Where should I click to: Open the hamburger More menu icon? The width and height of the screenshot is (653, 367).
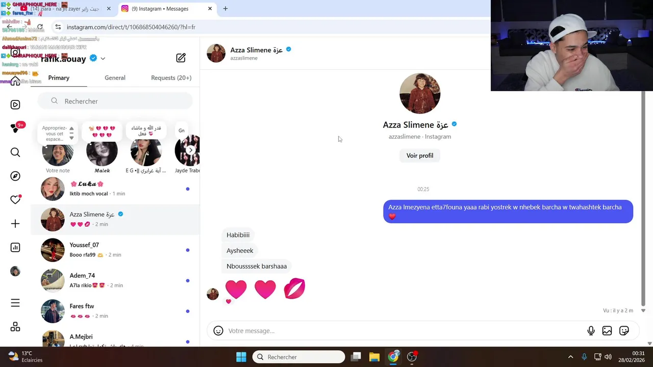point(15,303)
